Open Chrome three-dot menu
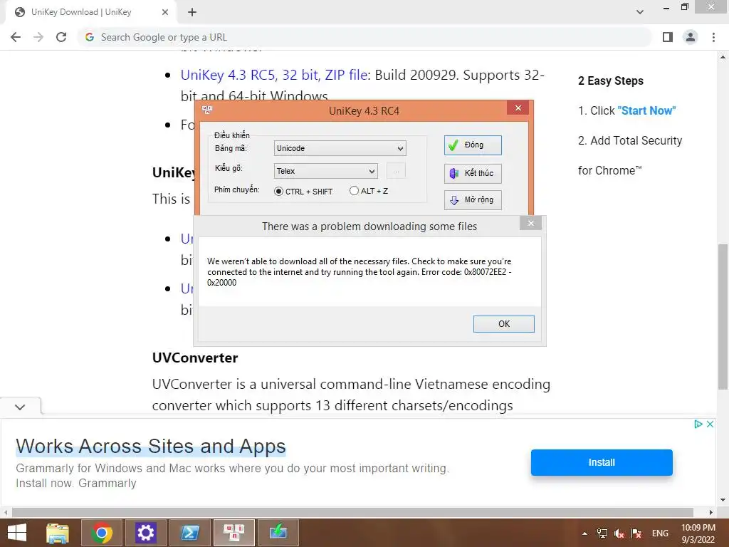The width and height of the screenshot is (729, 547). pyautogui.click(x=713, y=37)
